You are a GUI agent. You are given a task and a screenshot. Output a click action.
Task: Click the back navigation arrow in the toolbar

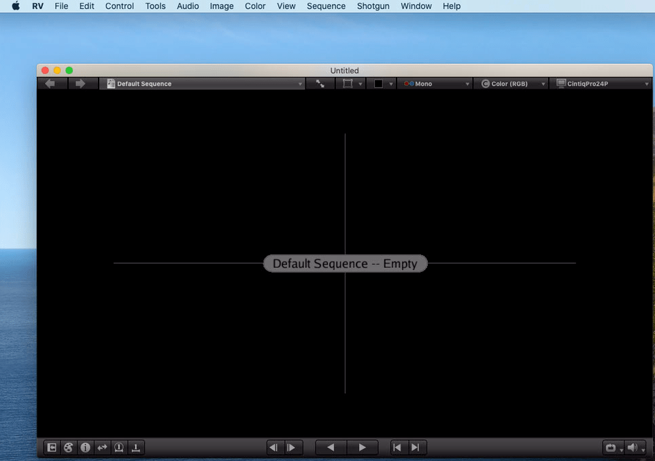click(52, 83)
